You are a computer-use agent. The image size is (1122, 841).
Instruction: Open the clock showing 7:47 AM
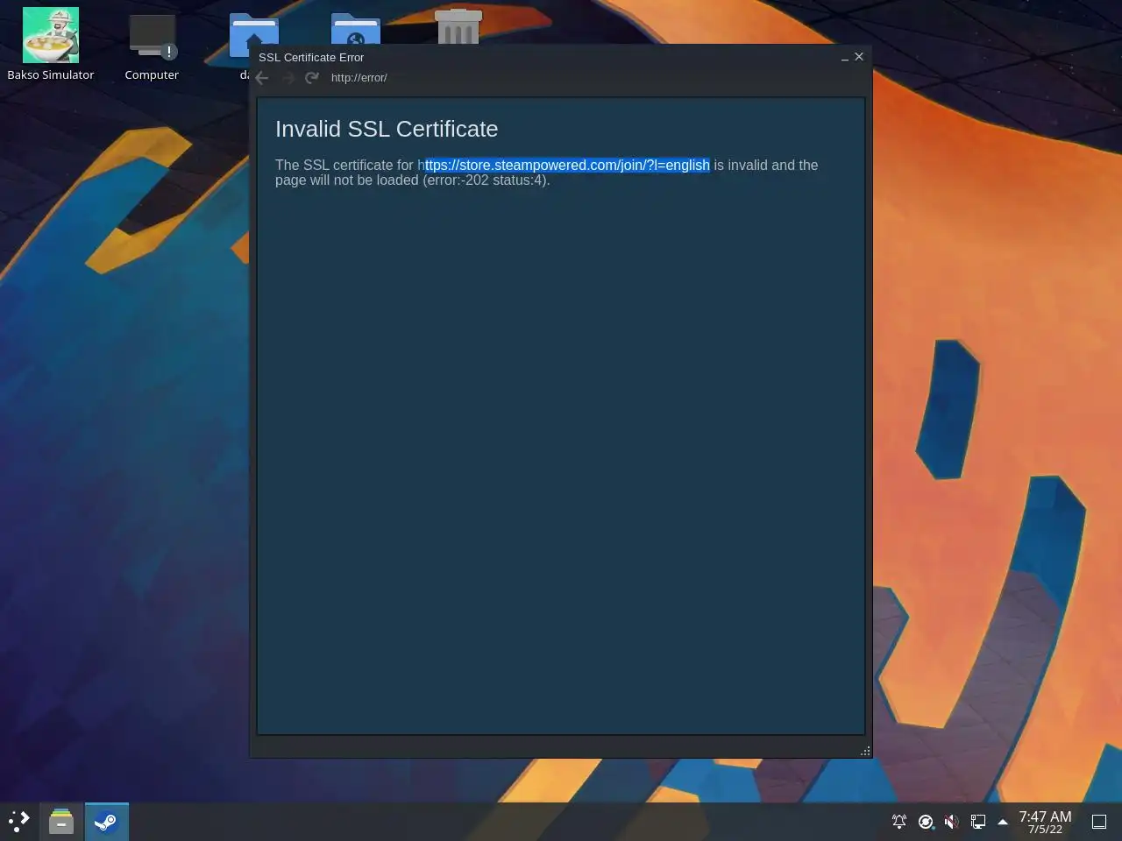1045,822
